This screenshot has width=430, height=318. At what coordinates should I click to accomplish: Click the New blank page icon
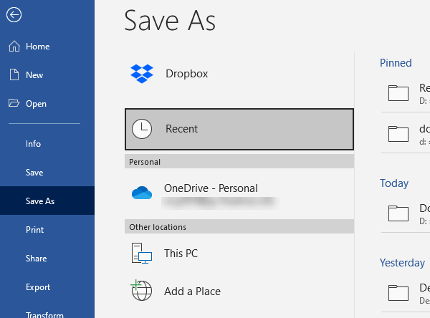click(x=14, y=74)
